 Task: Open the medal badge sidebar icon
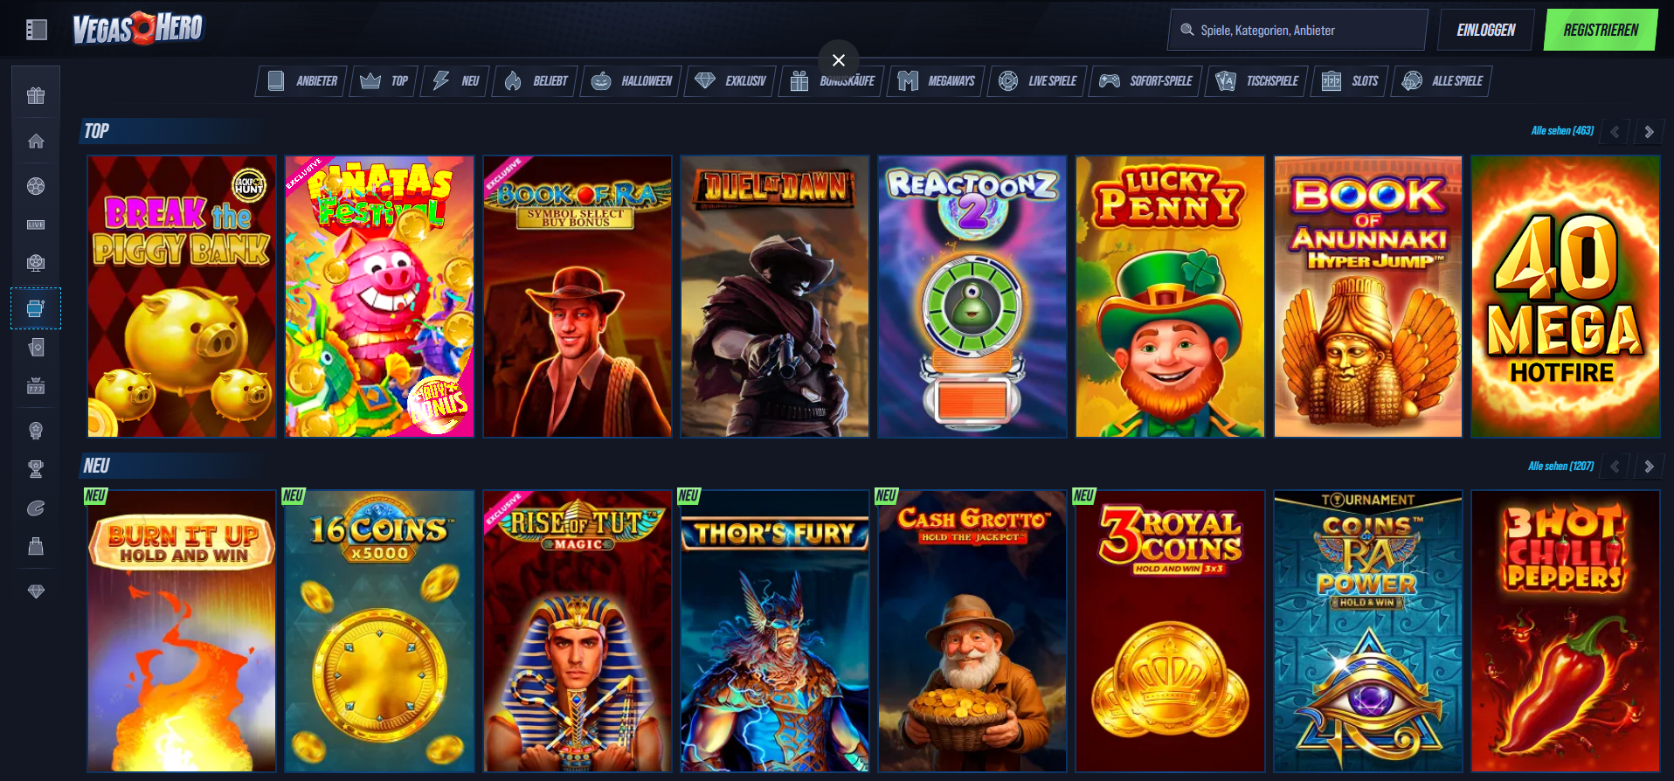[36, 431]
